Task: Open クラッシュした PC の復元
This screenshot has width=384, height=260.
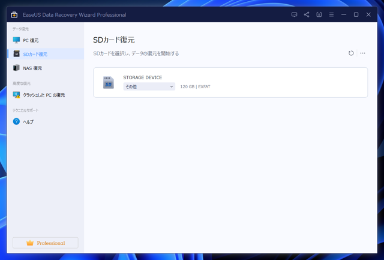Action: click(46, 95)
